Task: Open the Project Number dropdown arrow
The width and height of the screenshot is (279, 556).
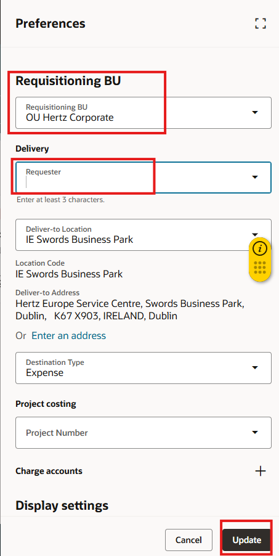Action: pyautogui.click(x=254, y=433)
